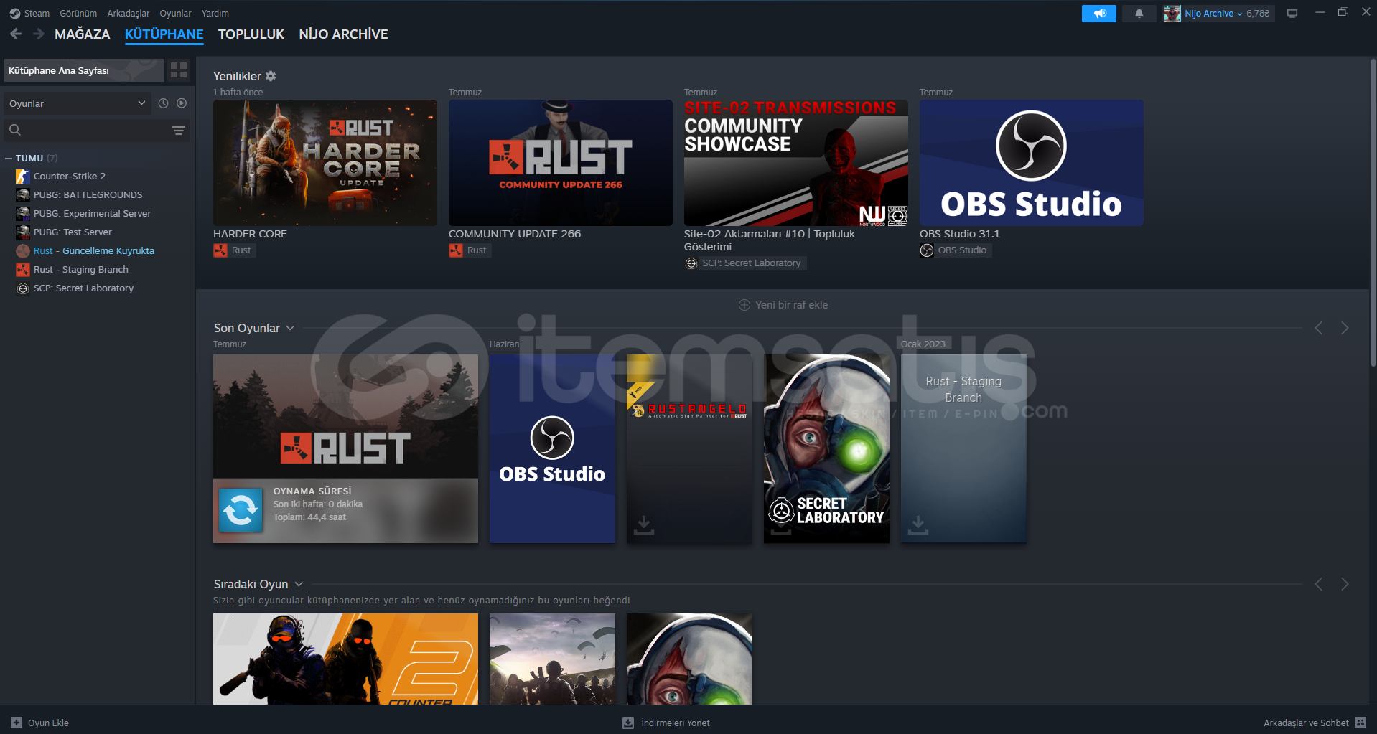Switch to the NİJO ARCHİVE tab

[343, 34]
